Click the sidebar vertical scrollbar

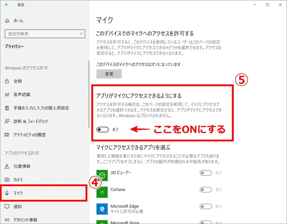89,94
